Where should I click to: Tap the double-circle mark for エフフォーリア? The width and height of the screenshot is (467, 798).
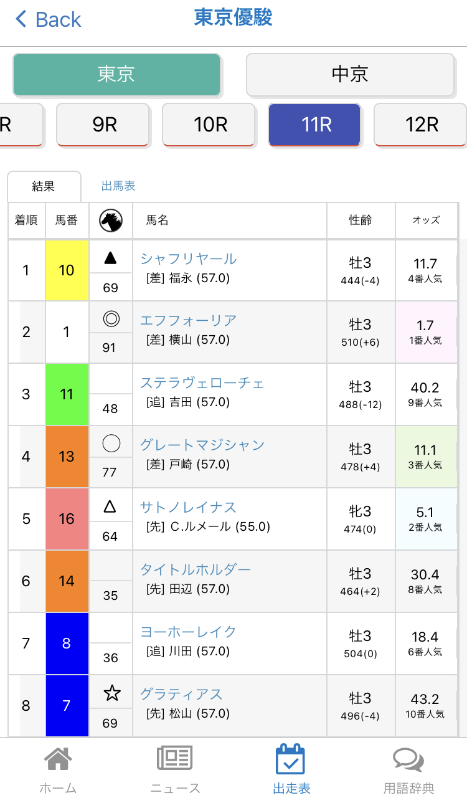tap(111, 320)
